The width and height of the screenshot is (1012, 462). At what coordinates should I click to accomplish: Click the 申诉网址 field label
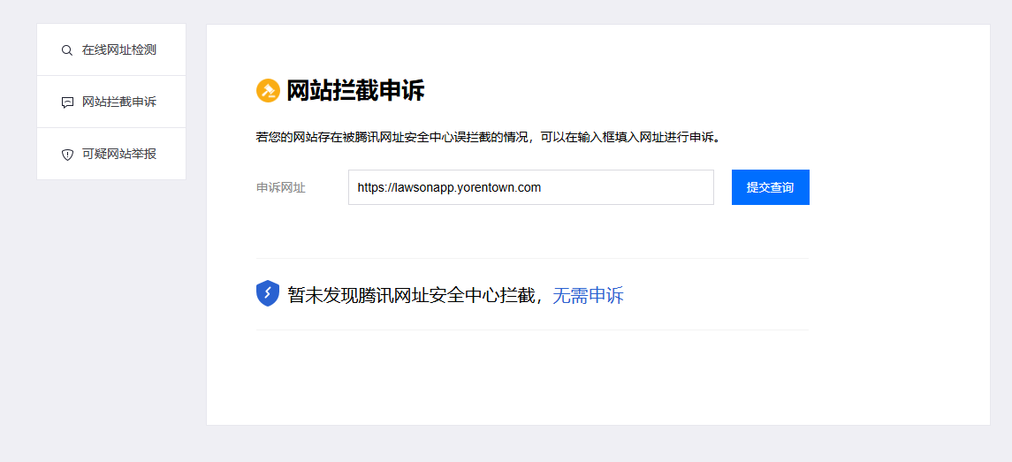click(281, 188)
